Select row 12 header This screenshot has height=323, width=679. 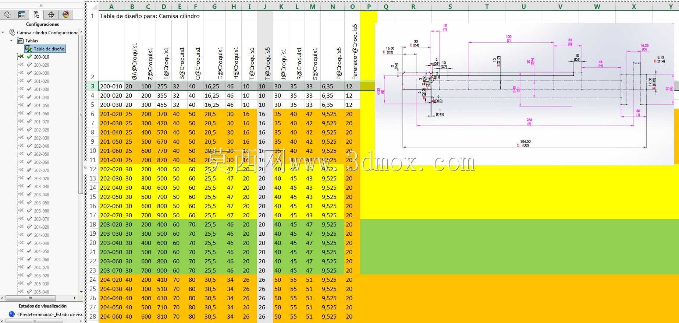pos(92,169)
